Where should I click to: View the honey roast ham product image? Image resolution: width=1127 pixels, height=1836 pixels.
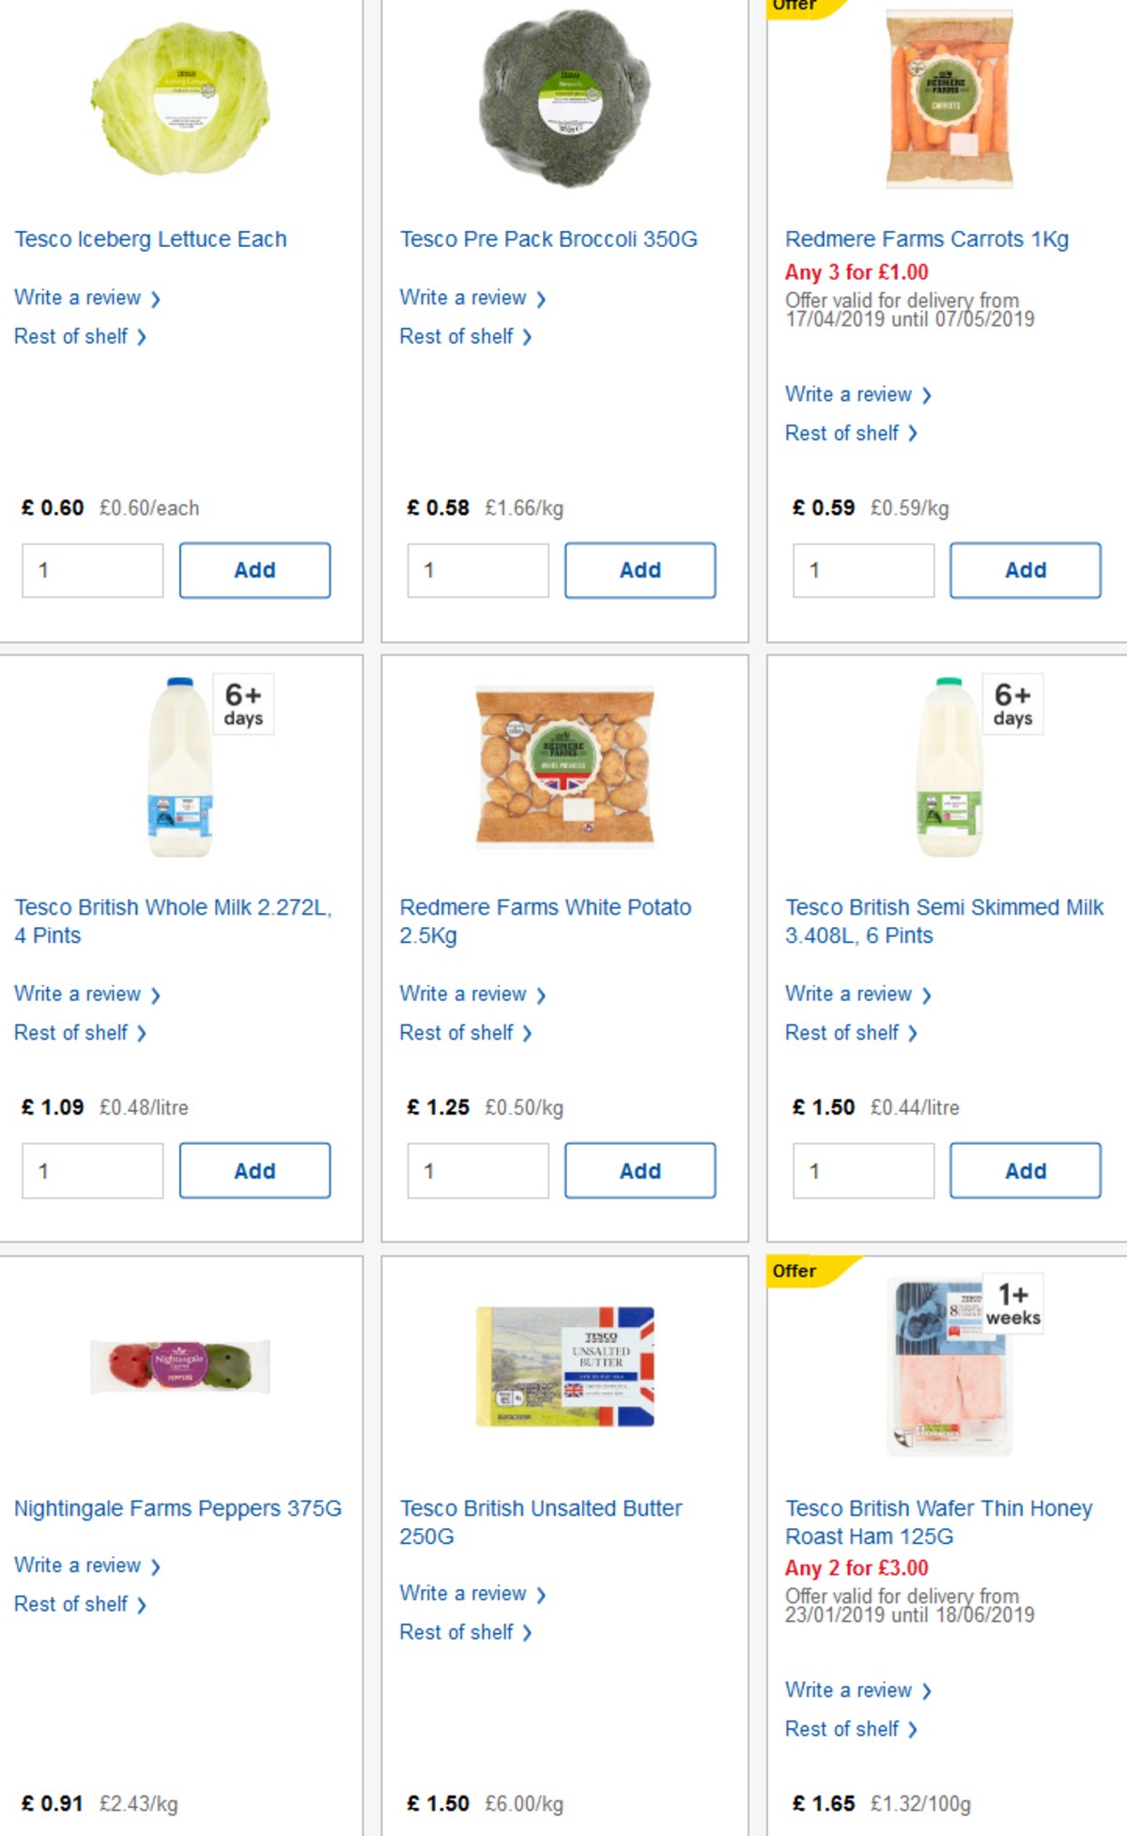949,1366
